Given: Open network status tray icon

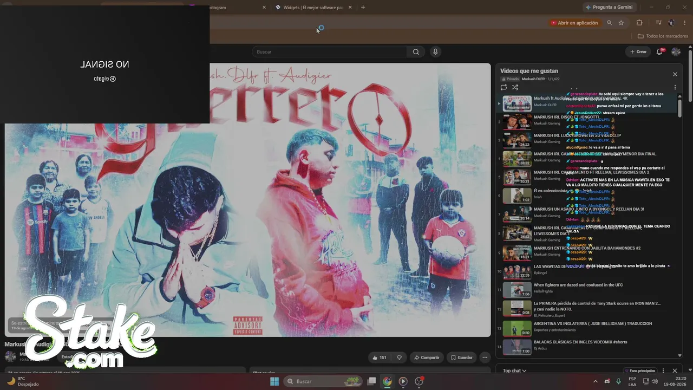Looking at the screenshot, I should (x=645, y=381).
